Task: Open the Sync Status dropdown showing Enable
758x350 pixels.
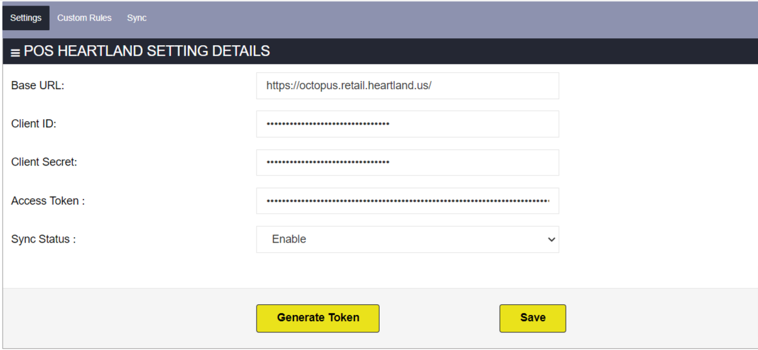Action: [x=407, y=240]
